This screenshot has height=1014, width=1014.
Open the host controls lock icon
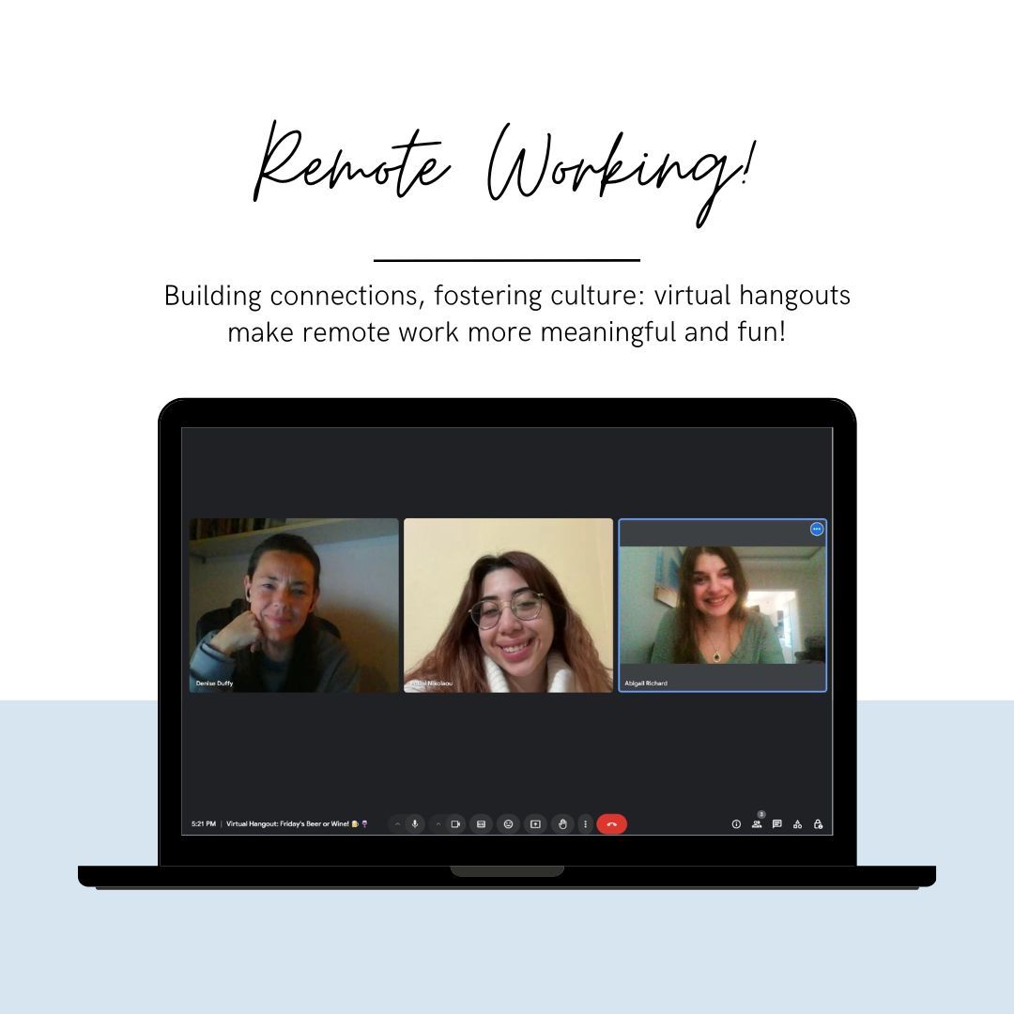click(x=818, y=824)
